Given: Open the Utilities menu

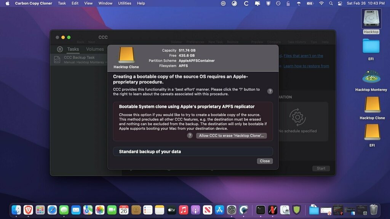Looking at the screenshot, I should point(125,3).
